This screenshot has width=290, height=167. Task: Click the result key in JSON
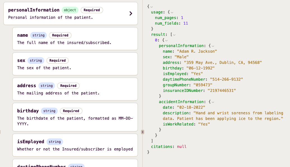[158, 34]
